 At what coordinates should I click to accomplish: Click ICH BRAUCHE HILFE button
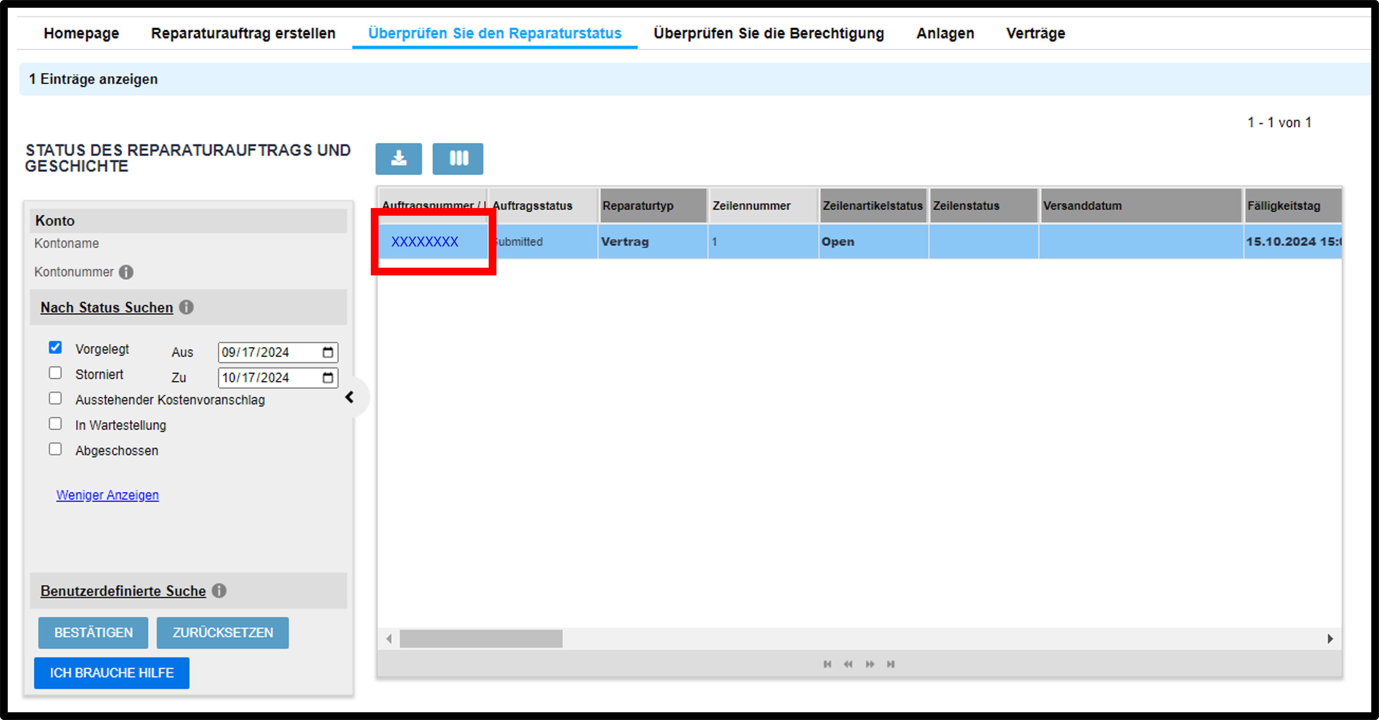click(112, 673)
